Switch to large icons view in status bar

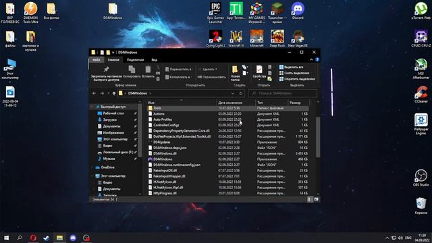tap(316, 199)
